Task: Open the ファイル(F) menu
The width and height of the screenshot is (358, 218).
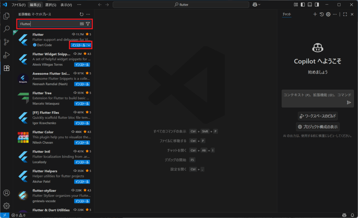Action: 19,5
